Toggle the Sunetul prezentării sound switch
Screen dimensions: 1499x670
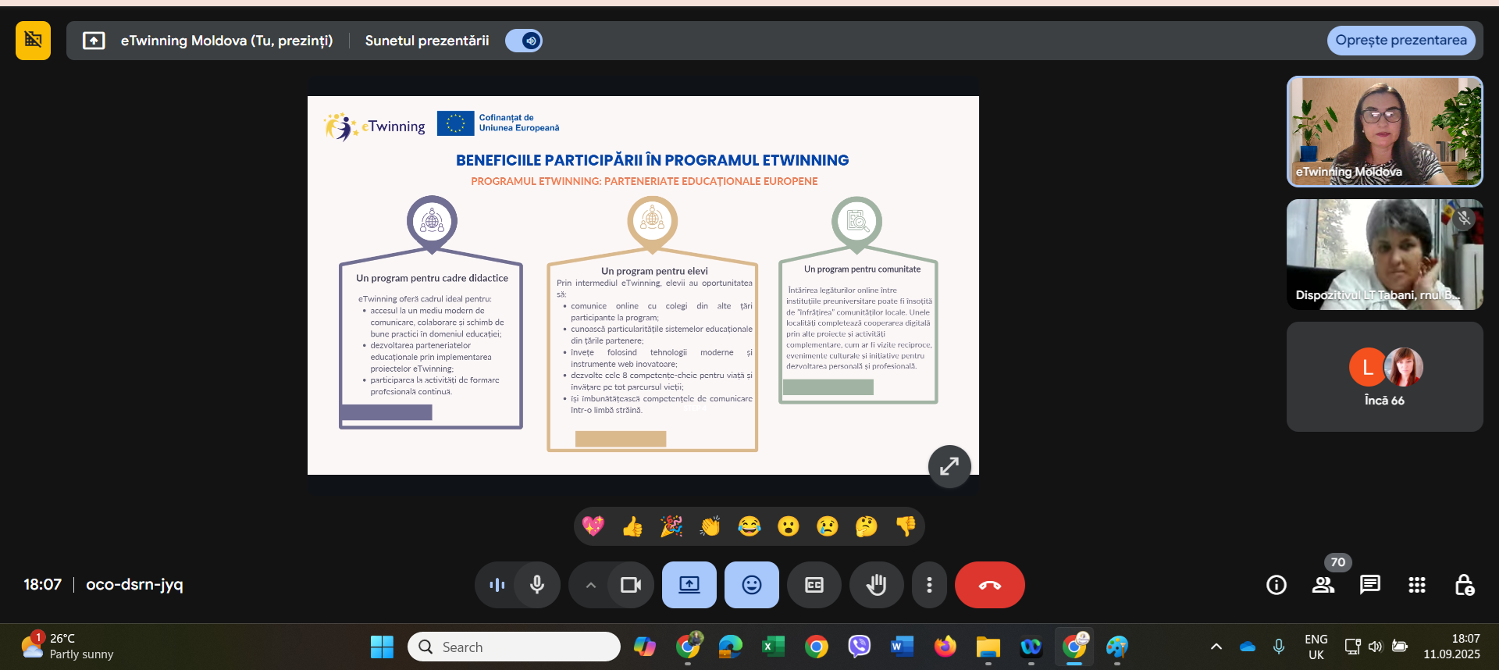[524, 41]
